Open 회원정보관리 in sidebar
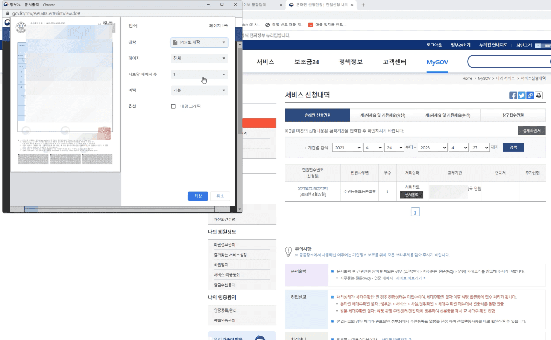The width and height of the screenshot is (551, 340). click(224, 244)
